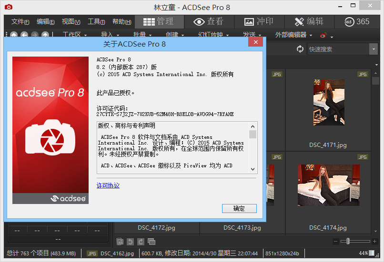Click the camera logo image in About dialog
Screen dimensions: 384x262
pyautogui.click(x=51, y=130)
